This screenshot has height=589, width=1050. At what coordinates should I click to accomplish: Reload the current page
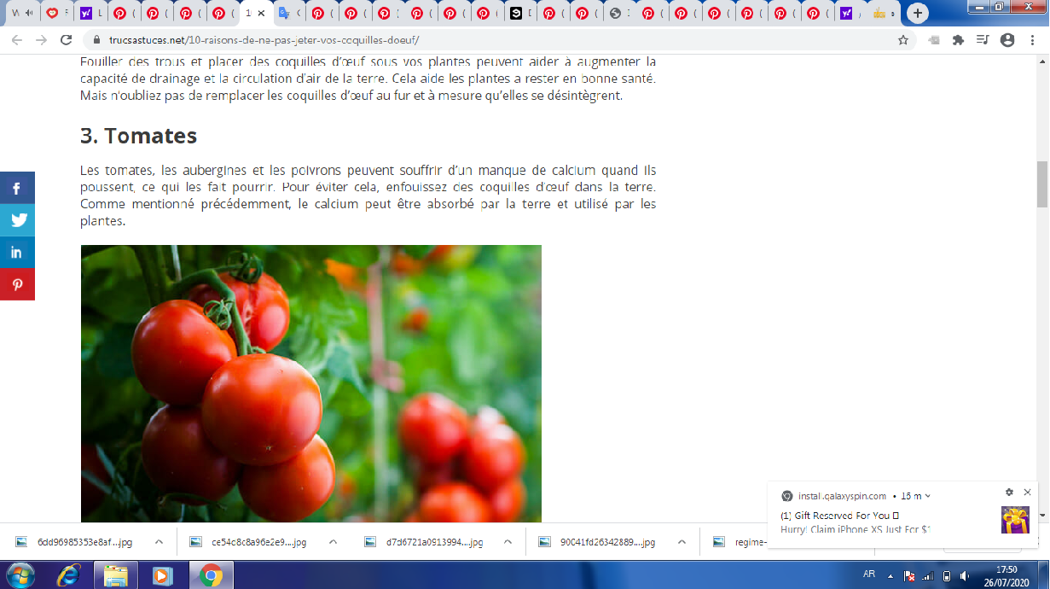pos(67,40)
